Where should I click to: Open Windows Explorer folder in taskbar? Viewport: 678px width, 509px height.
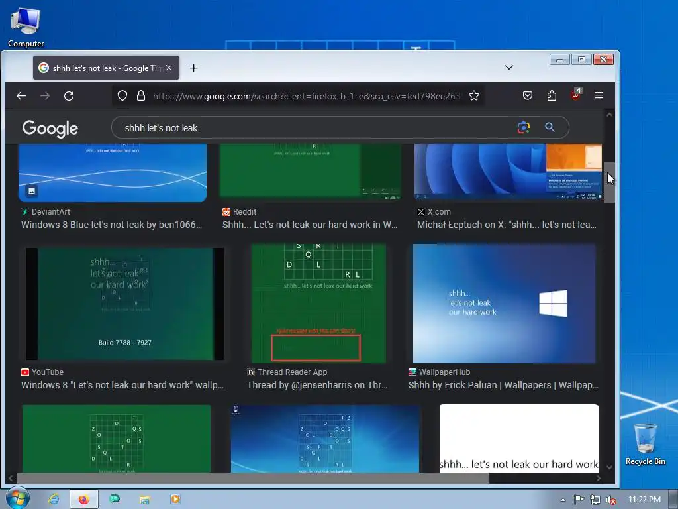(145, 500)
